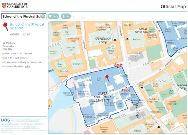188x135 pixels.
Task: Click the red access icons on Silver Street
Action: (118, 65)
